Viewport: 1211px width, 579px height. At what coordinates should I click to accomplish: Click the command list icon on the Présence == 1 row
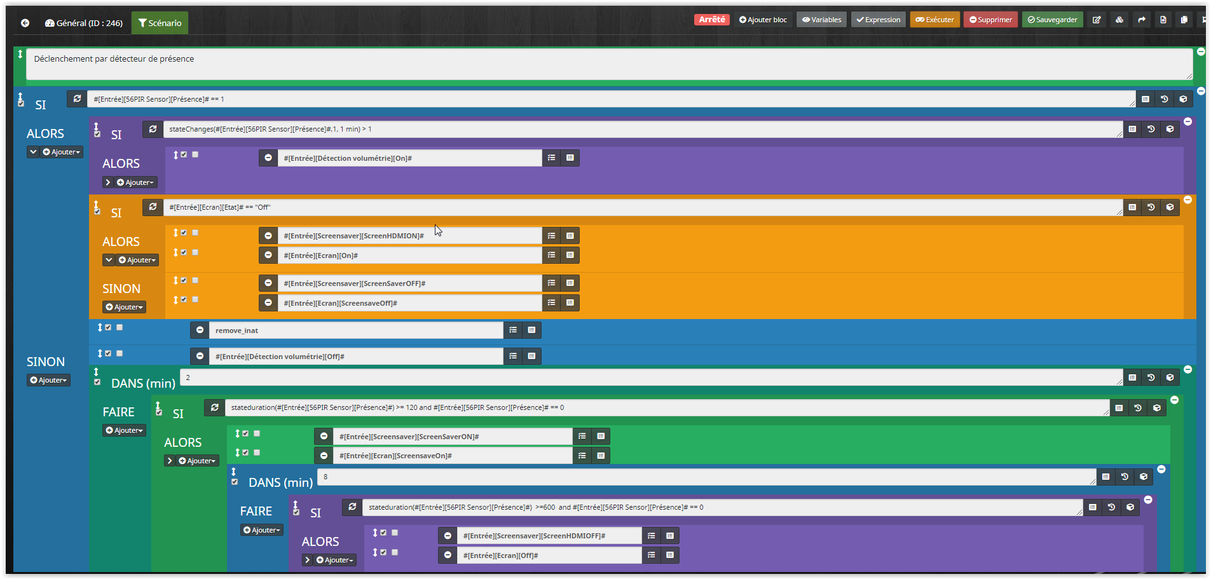[1146, 99]
